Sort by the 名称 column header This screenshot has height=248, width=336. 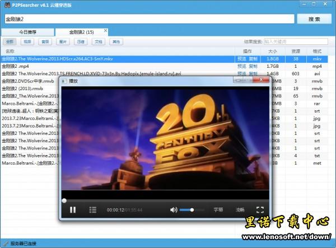(x=118, y=52)
